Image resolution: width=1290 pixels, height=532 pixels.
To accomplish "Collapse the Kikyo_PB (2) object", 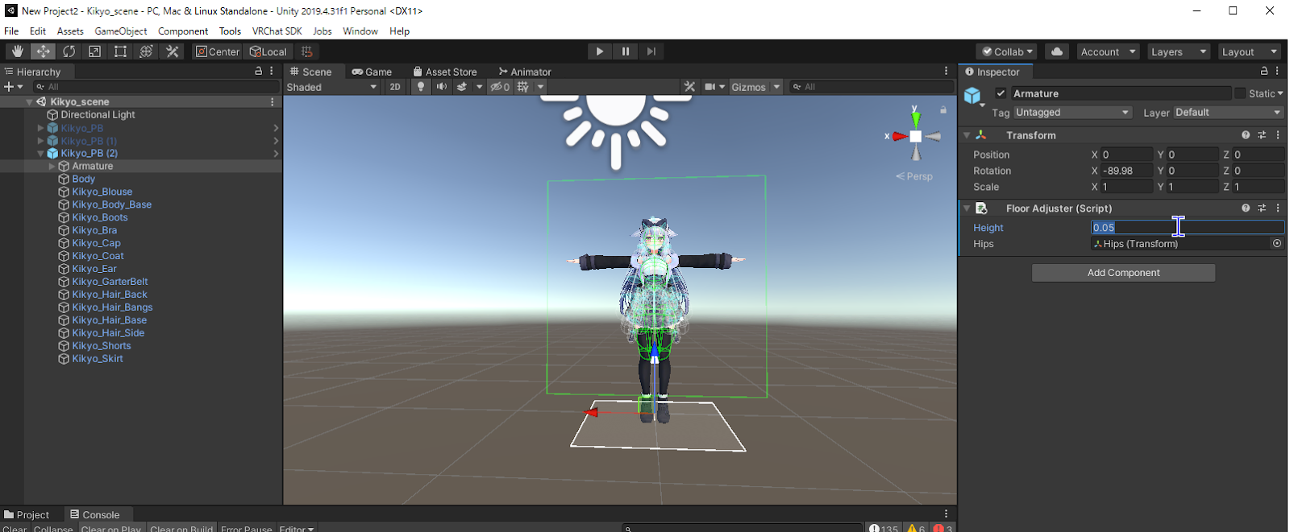I will 40,153.
